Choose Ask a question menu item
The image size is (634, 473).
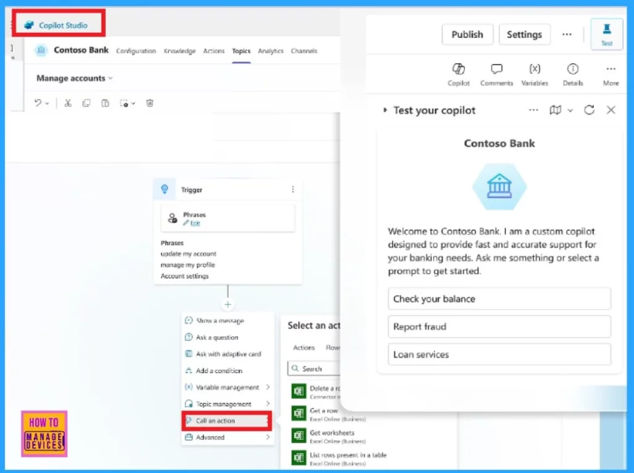pyautogui.click(x=228, y=337)
